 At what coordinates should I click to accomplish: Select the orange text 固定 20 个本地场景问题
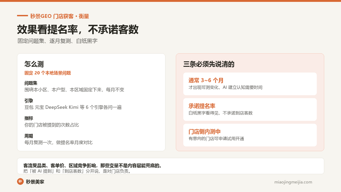point(48,73)
